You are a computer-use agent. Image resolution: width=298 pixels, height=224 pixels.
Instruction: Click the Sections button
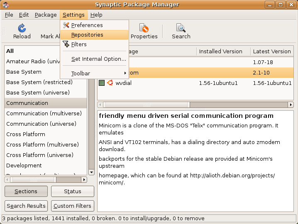pos(26,191)
